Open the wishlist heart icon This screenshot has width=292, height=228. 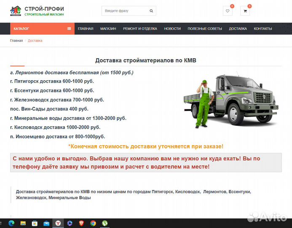point(228,11)
